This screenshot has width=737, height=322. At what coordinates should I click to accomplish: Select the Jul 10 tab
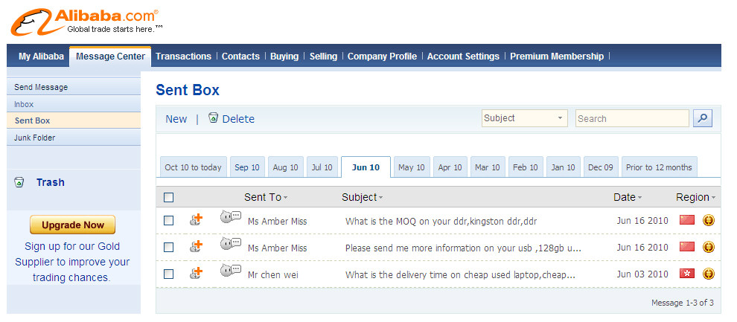point(322,167)
